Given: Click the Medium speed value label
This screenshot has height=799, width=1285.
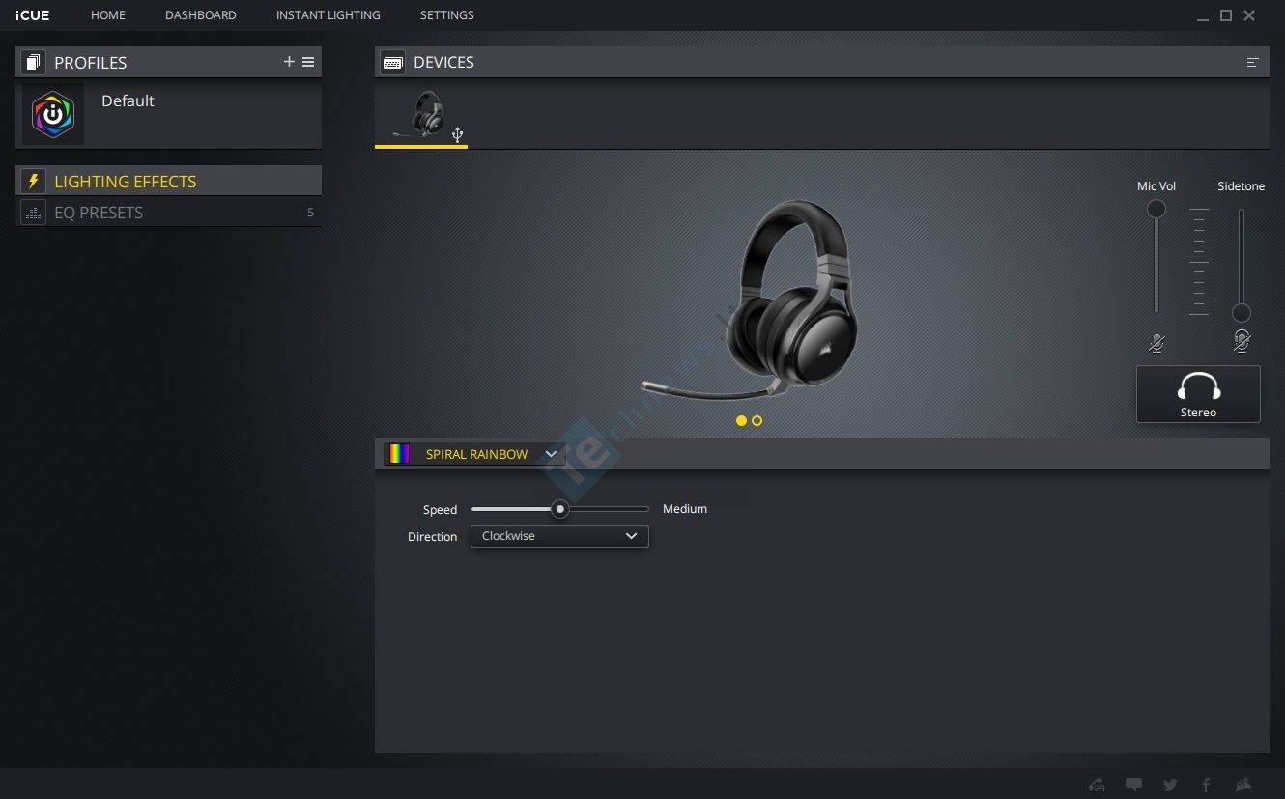Looking at the screenshot, I should point(685,509).
